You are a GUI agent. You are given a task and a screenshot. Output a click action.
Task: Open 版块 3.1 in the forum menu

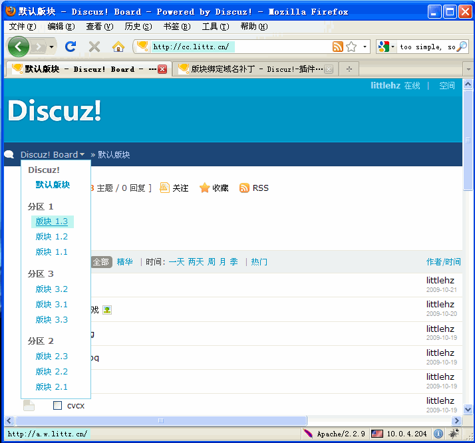[52, 305]
